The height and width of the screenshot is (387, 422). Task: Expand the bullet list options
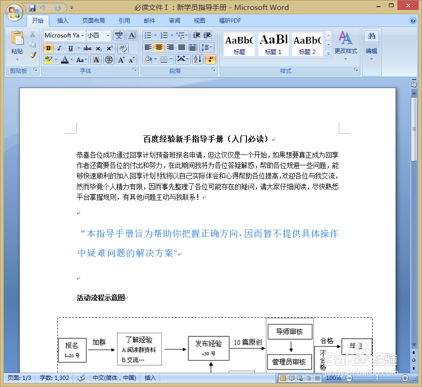155,36
